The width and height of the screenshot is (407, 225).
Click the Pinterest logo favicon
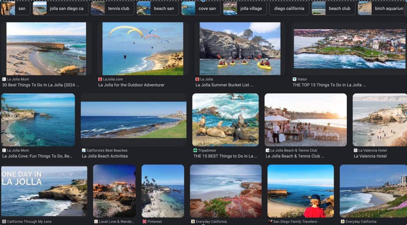[x=144, y=221]
